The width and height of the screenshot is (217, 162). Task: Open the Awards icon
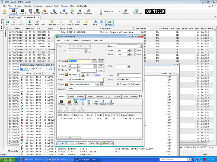coord(71,23)
